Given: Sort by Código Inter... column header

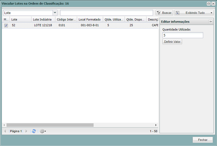Looking at the screenshot, I should point(66,19).
